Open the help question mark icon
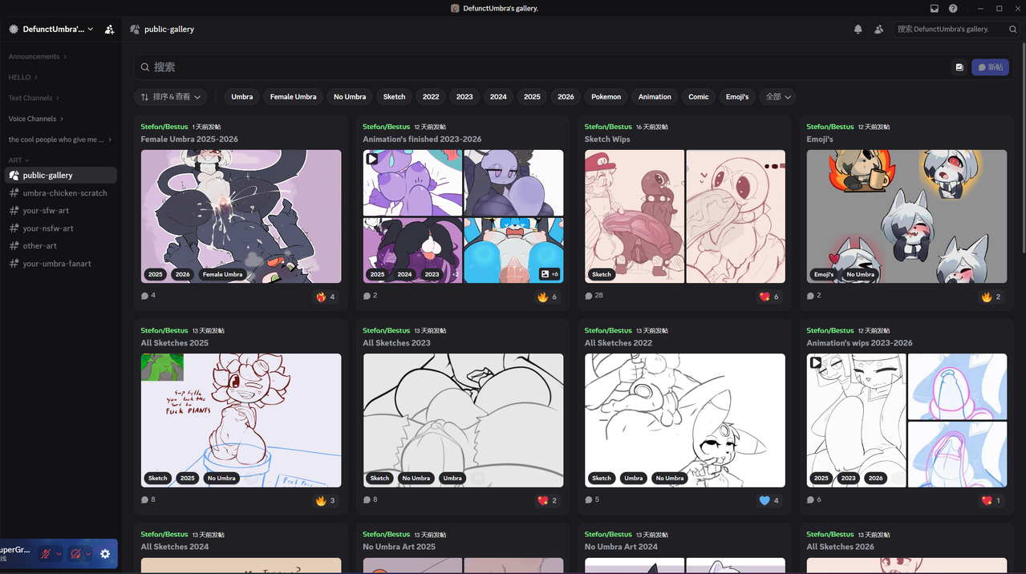Viewport: 1026px width, 574px height. pyautogui.click(x=953, y=8)
